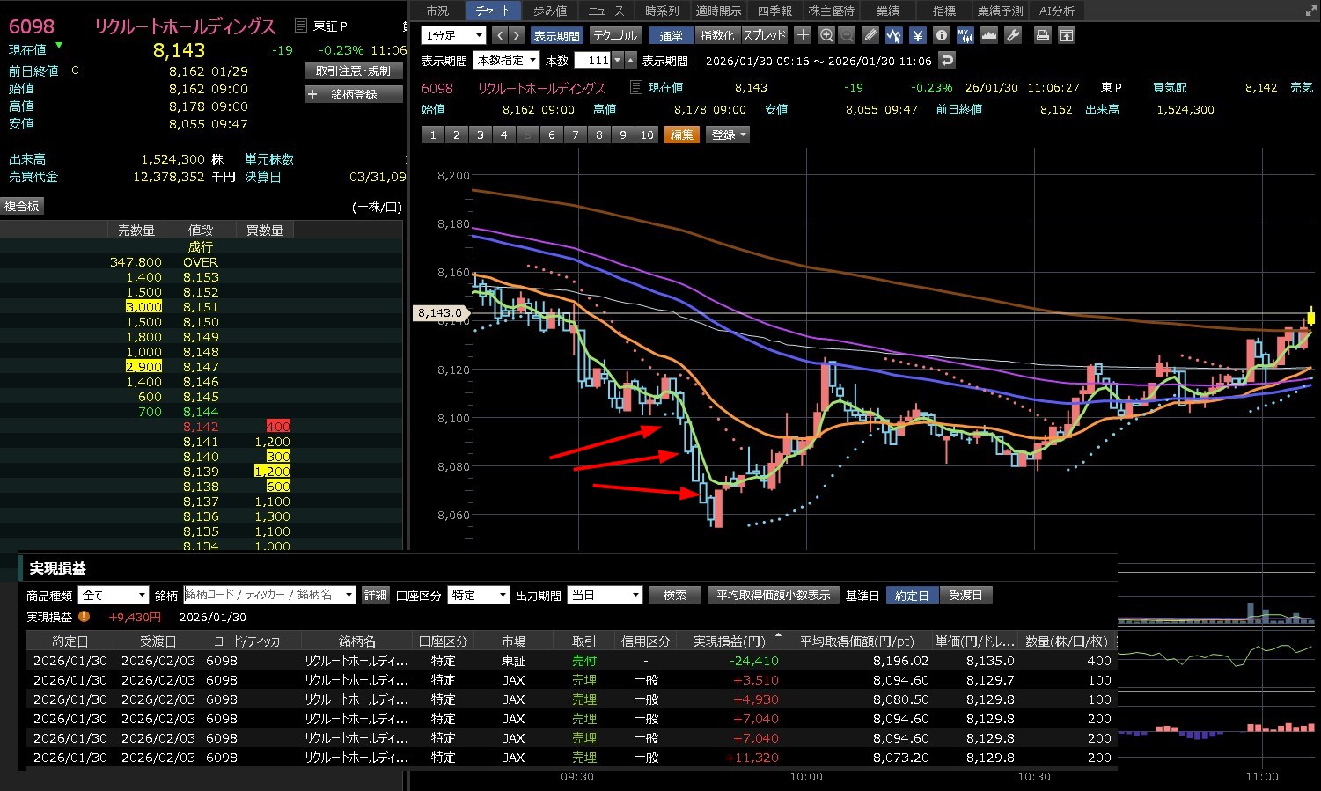The image size is (1321, 791).
Task: Click the yen symbol chart icon
Action: [x=918, y=35]
